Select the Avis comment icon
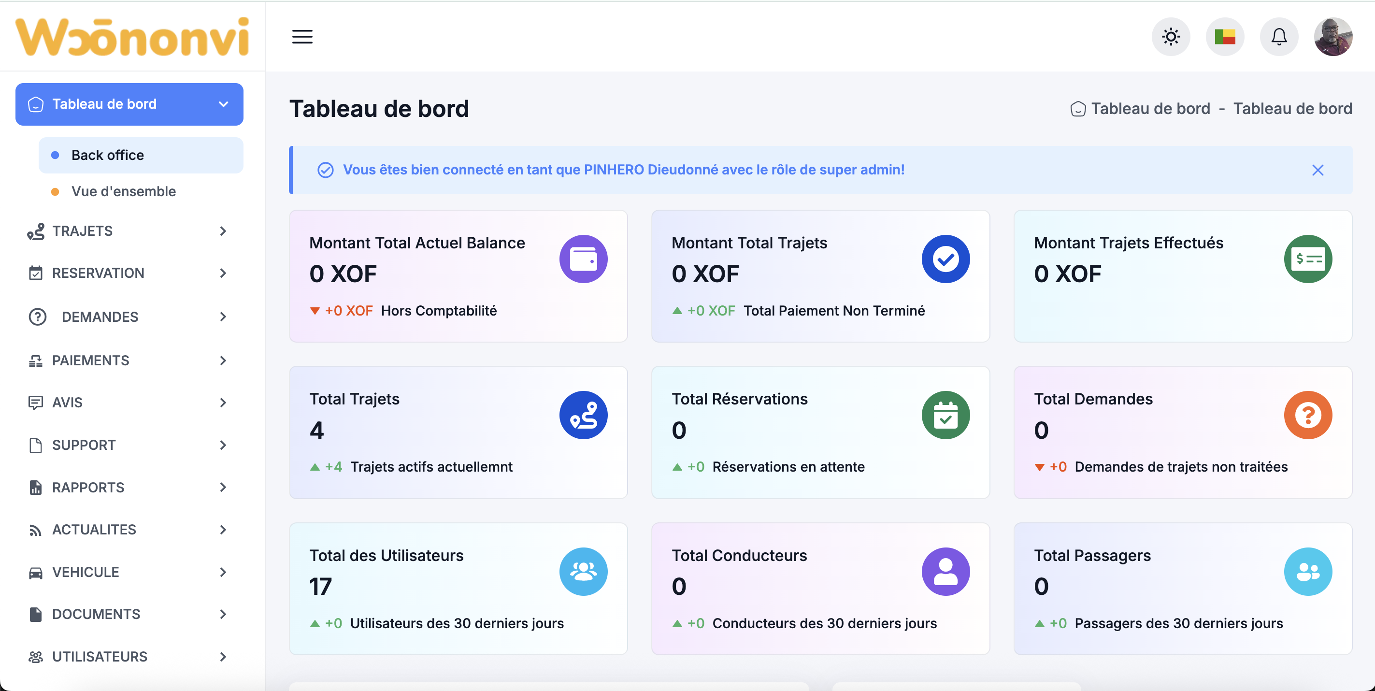This screenshot has height=691, width=1375. click(x=35, y=402)
